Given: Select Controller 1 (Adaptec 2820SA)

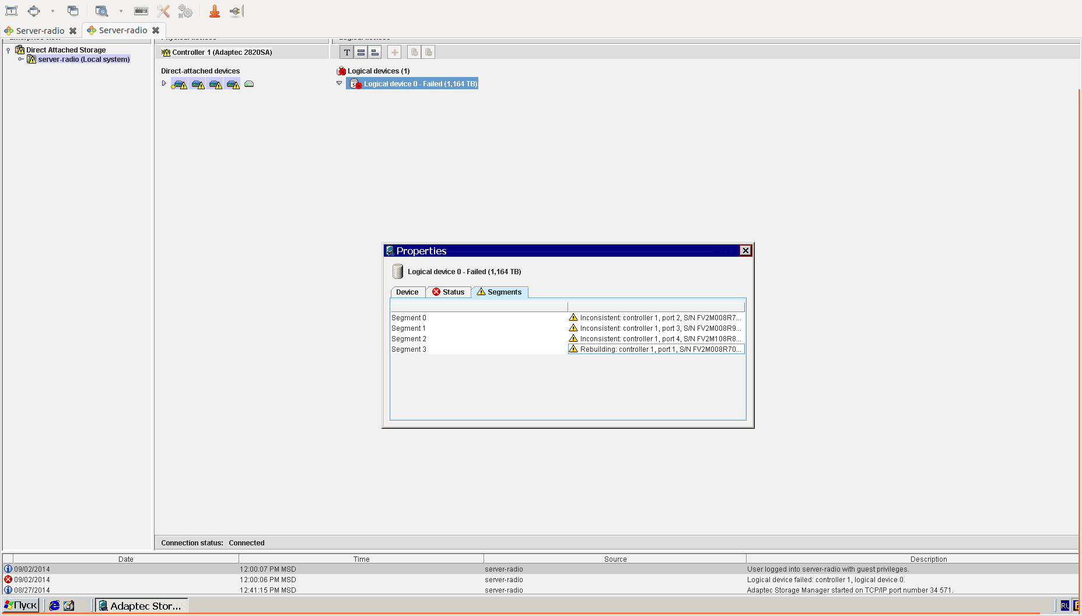Looking at the screenshot, I should click(x=222, y=52).
